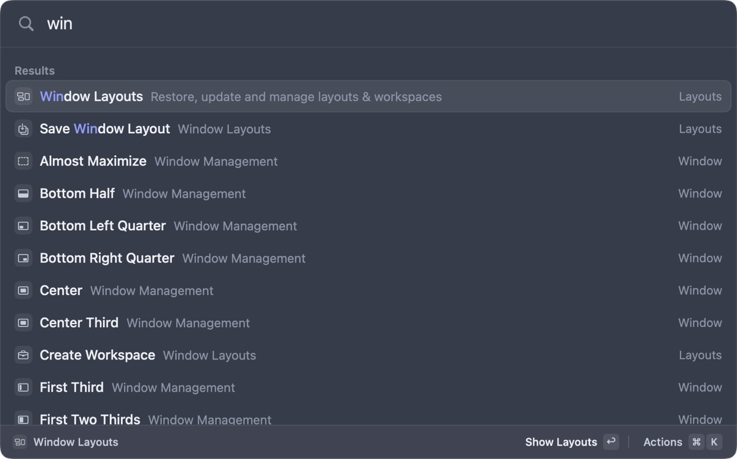Choose the Center window command title
Viewport: 737px width, 459px height.
(61, 290)
